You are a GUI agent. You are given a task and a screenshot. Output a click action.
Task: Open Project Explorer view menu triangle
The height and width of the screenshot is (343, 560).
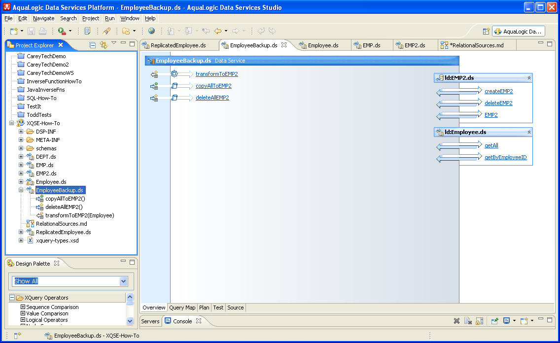[114, 43]
